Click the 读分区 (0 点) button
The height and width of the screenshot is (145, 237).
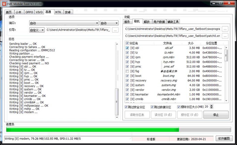pyautogui.click(x=163, y=115)
